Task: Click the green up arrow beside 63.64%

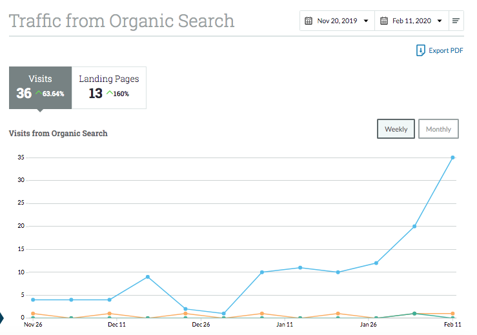Action: pyautogui.click(x=39, y=92)
